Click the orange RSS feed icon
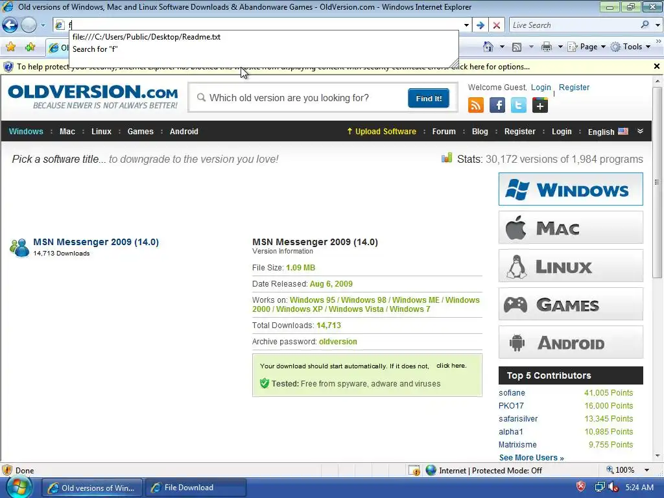 475,105
